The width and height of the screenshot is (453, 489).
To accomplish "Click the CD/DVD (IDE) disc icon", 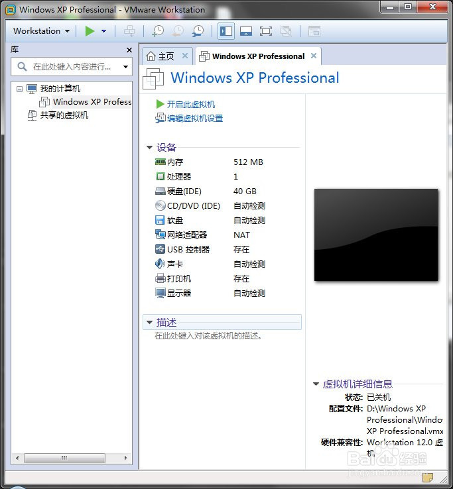I will (160, 205).
